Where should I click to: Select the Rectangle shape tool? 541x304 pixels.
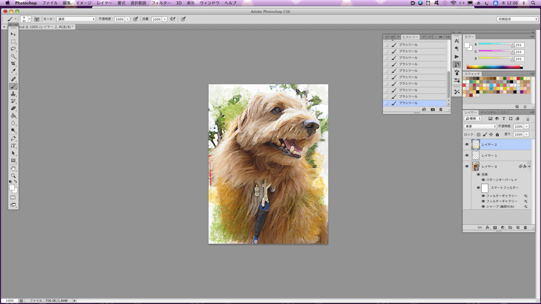point(13,160)
